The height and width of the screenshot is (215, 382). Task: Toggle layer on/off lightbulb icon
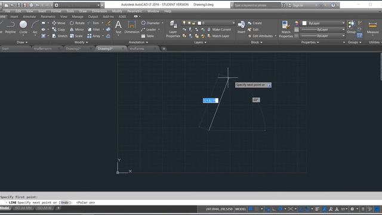click(x=184, y=23)
